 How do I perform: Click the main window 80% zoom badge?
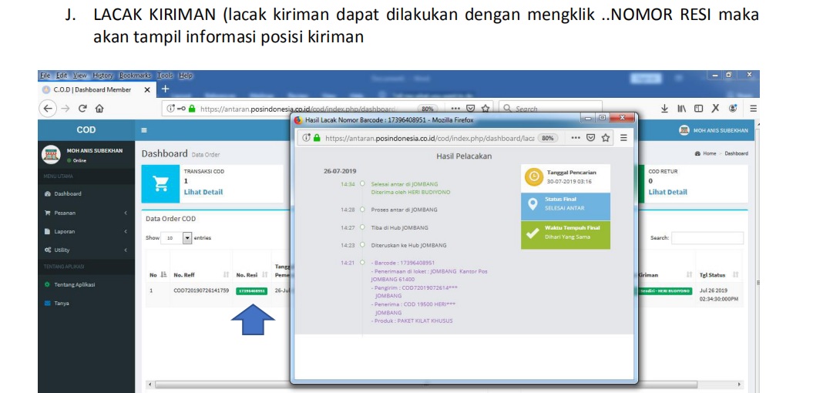pos(428,109)
